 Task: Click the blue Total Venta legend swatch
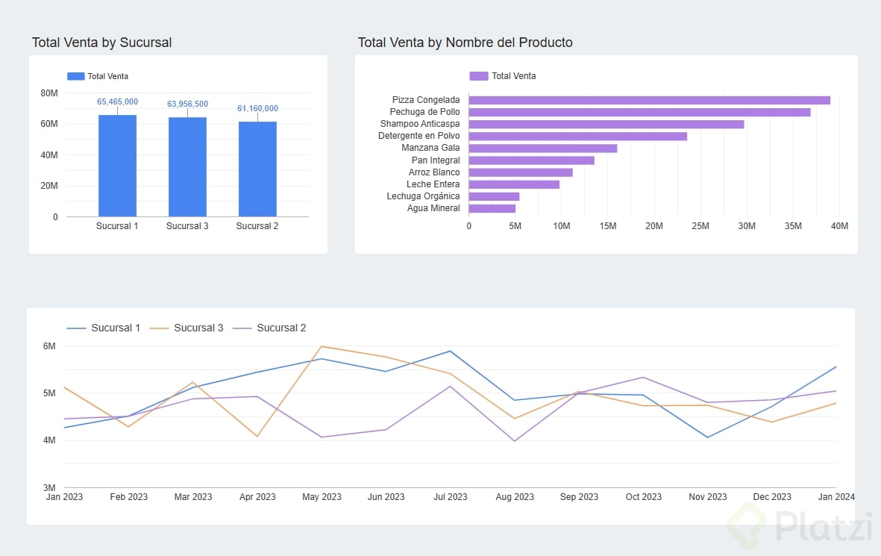[x=76, y=76]
